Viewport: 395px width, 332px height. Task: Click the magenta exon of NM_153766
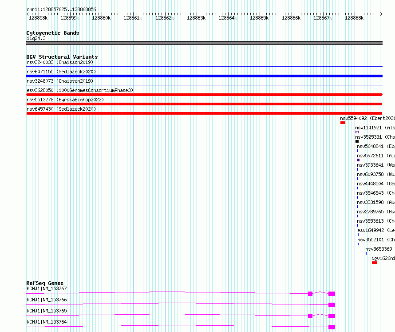(332, 305)
